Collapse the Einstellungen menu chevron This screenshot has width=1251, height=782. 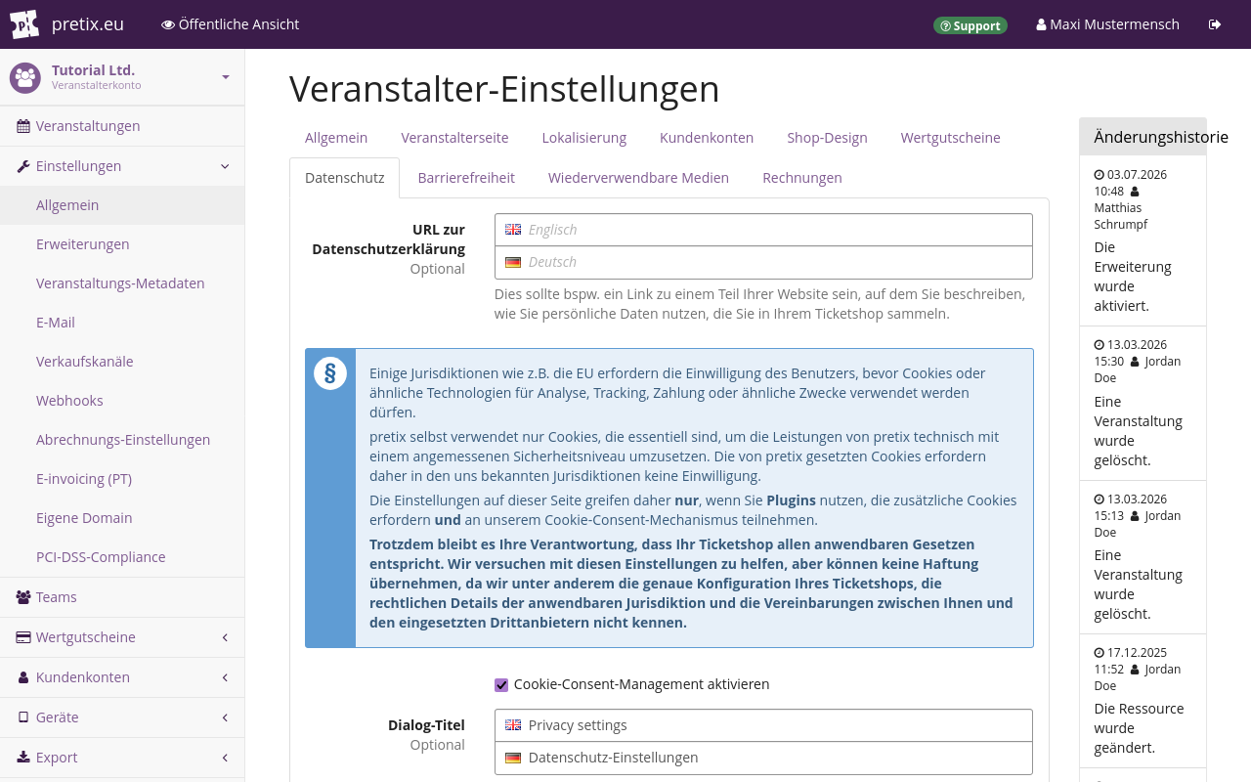pyautogui.click(x=225, y=166)
